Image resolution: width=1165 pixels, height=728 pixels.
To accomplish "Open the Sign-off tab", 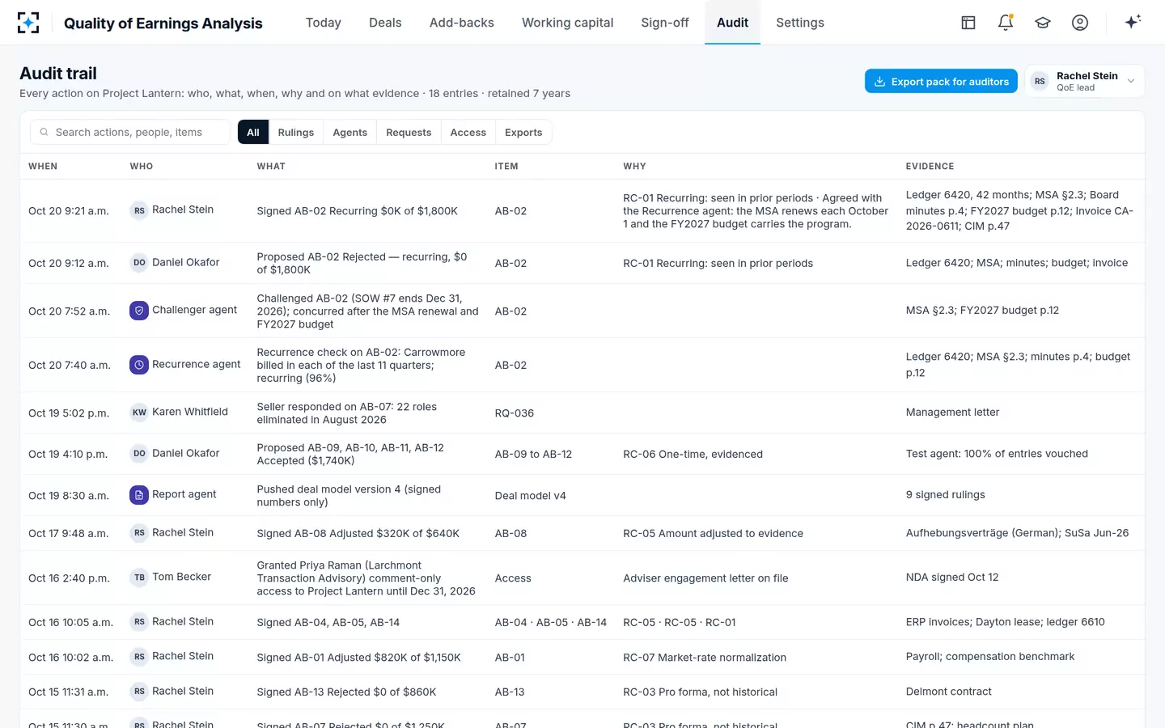I will coord(665,23).
